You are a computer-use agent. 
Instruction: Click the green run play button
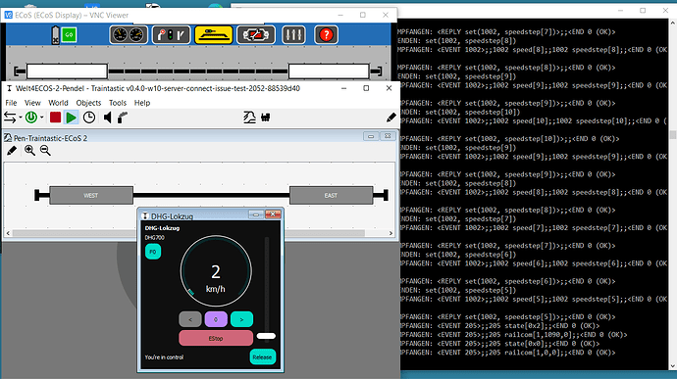pos(72,118)
